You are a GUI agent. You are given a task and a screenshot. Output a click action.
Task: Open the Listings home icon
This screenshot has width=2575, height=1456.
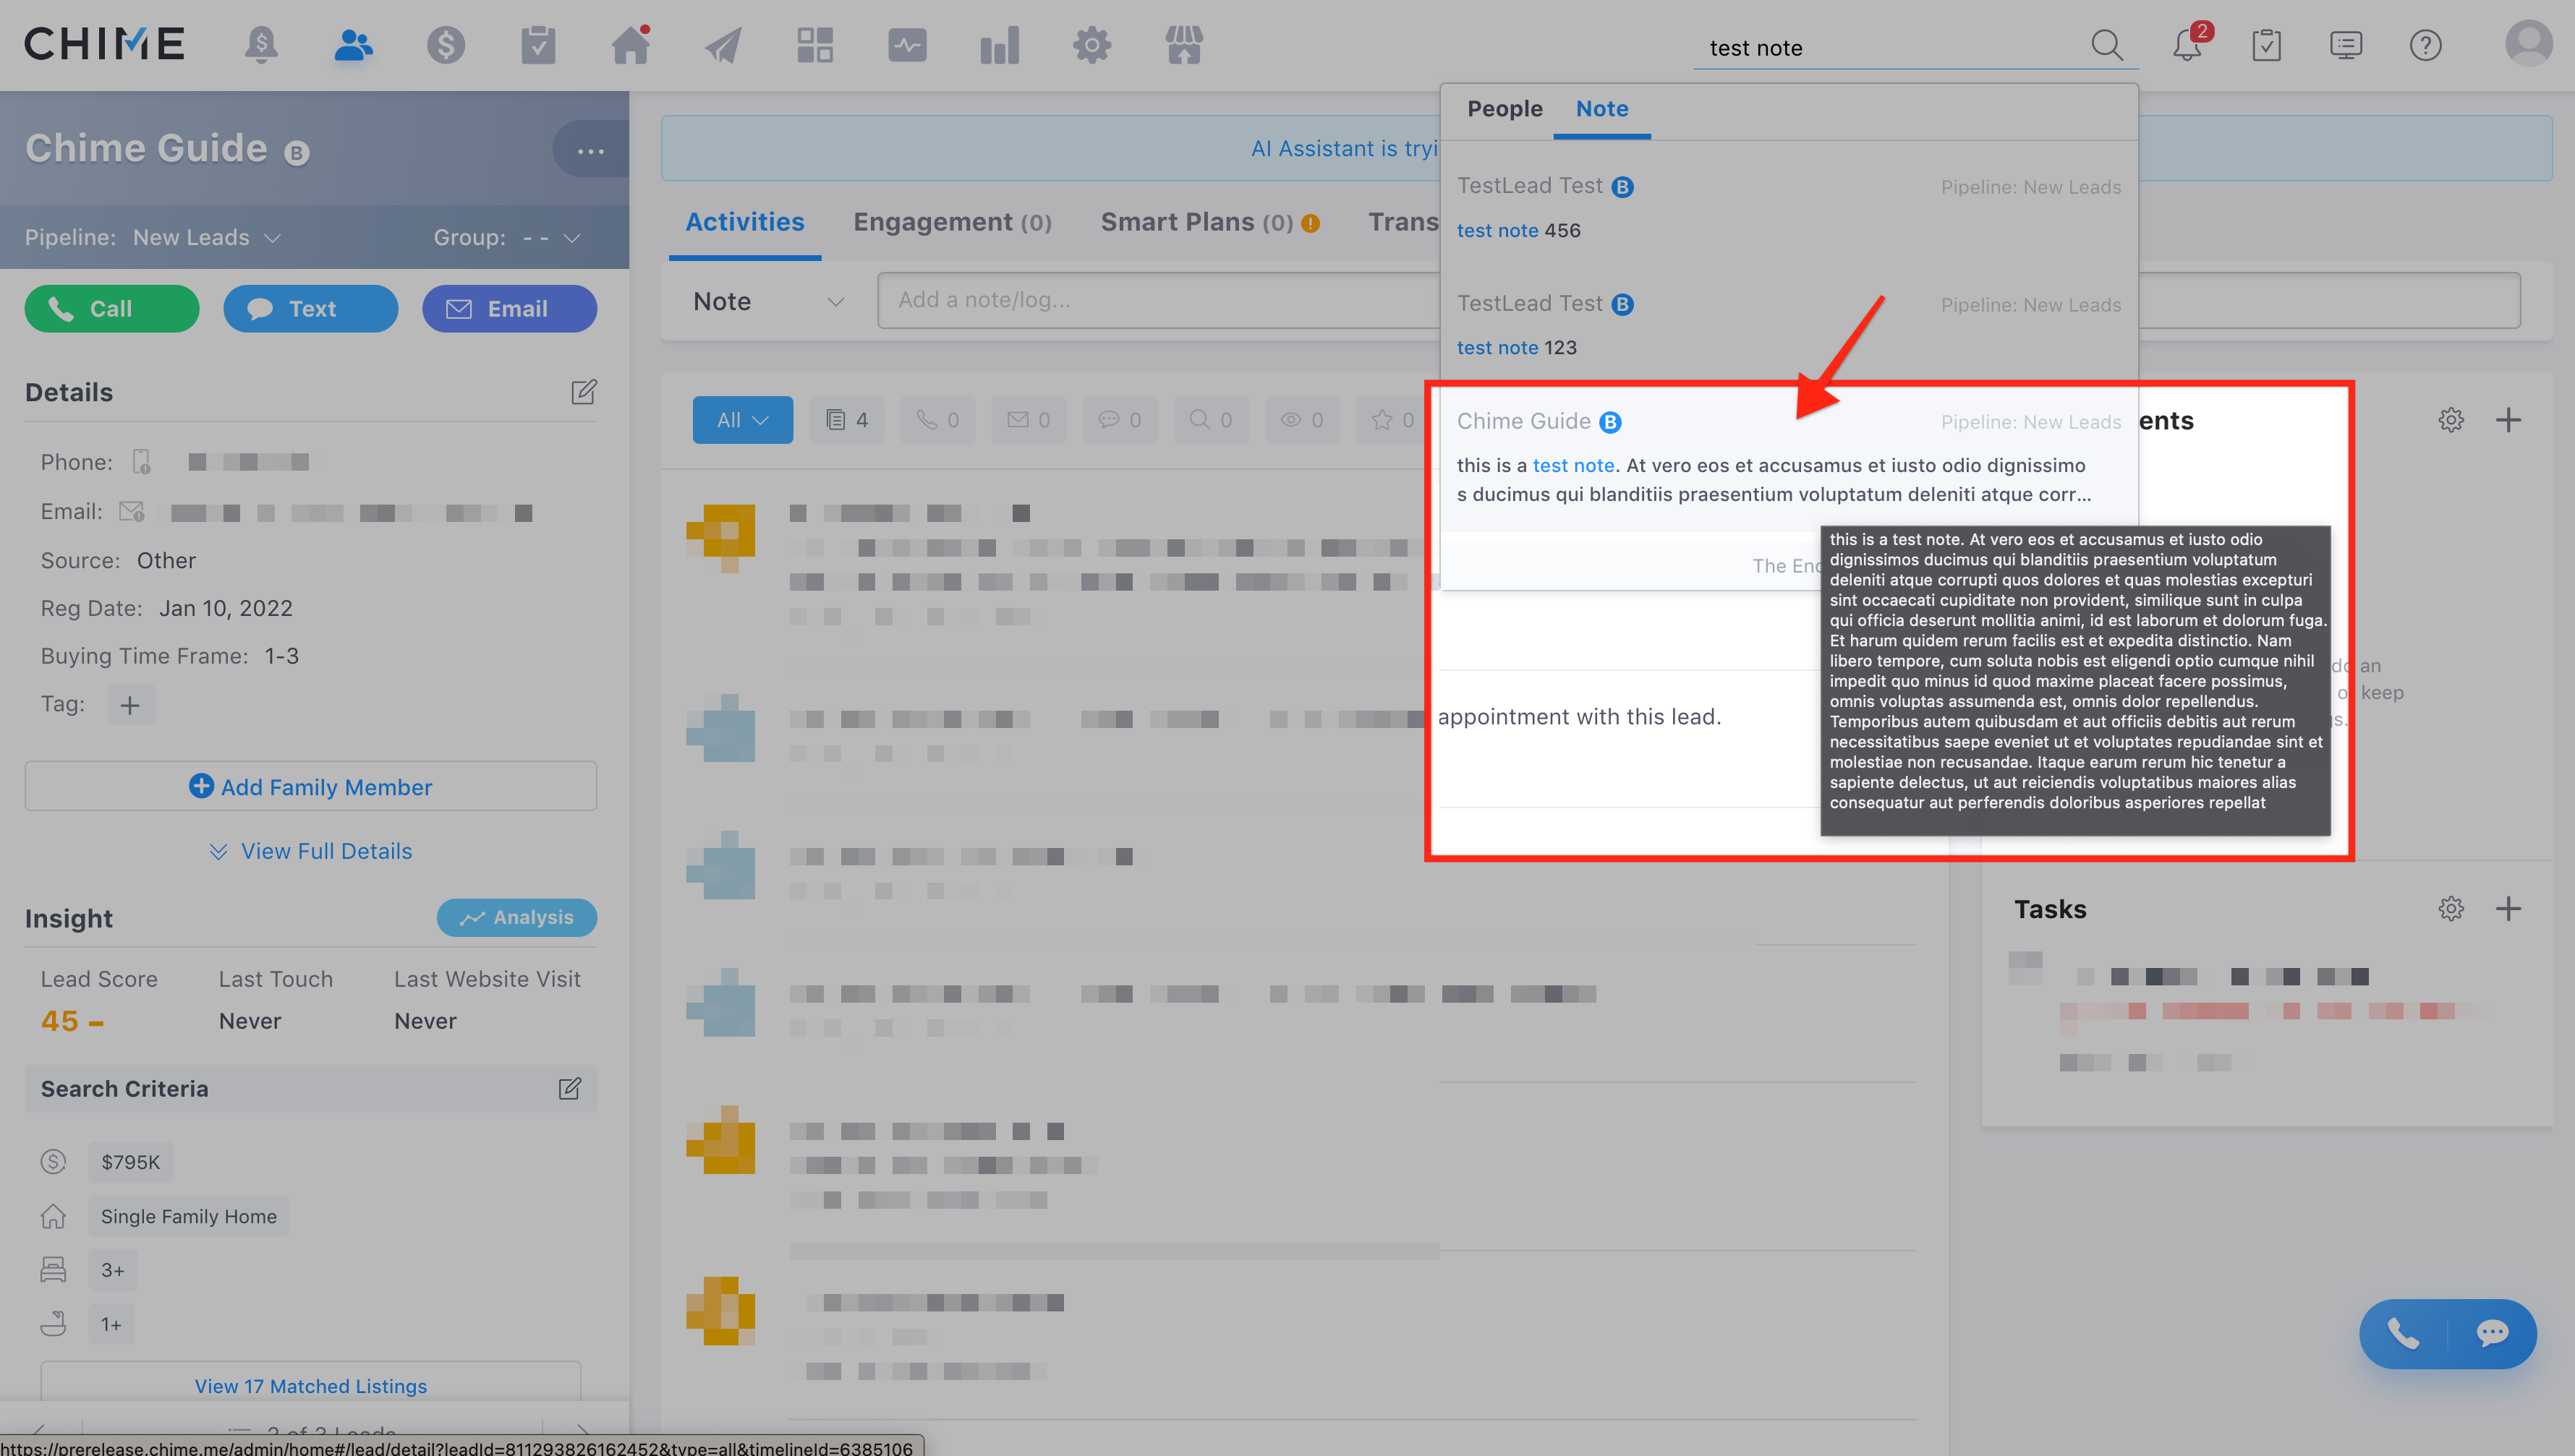(630, 45)
